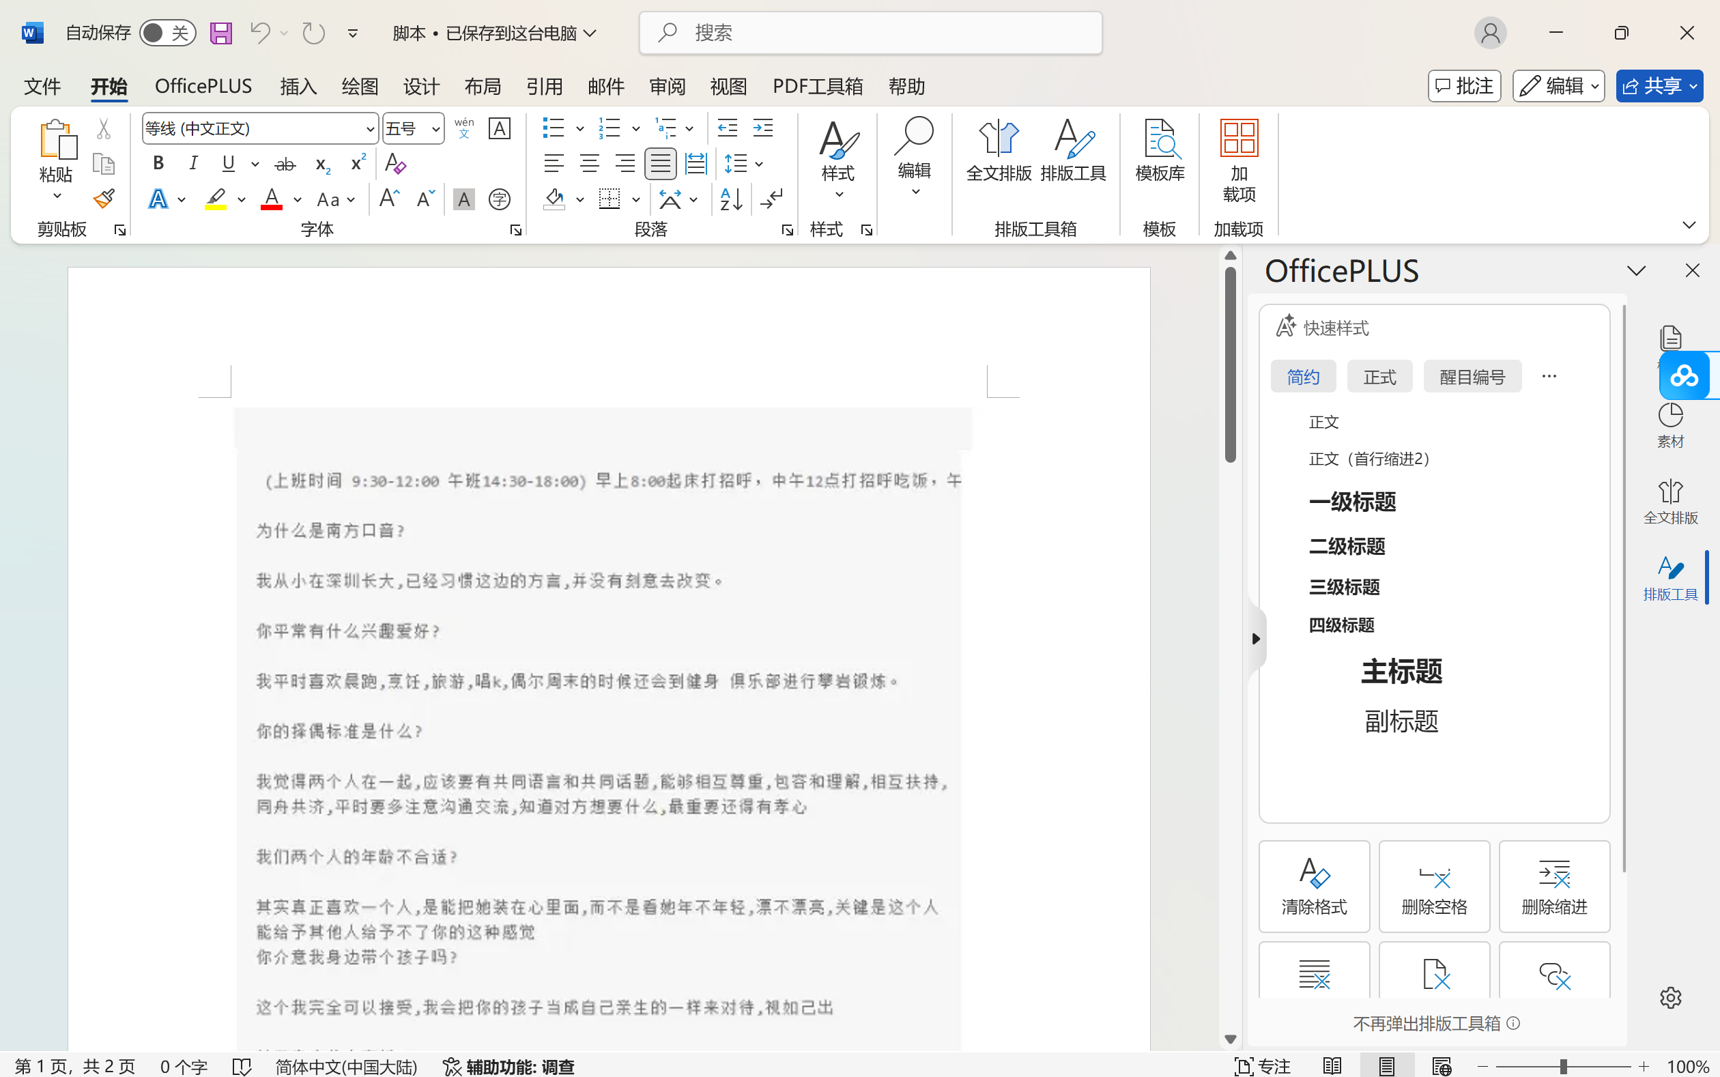Image resolution: width=1720 pixels, height=1077 pixels.
Task: Click the 共享 share button
Action: pyautogui.click(x=1659, y=86)
